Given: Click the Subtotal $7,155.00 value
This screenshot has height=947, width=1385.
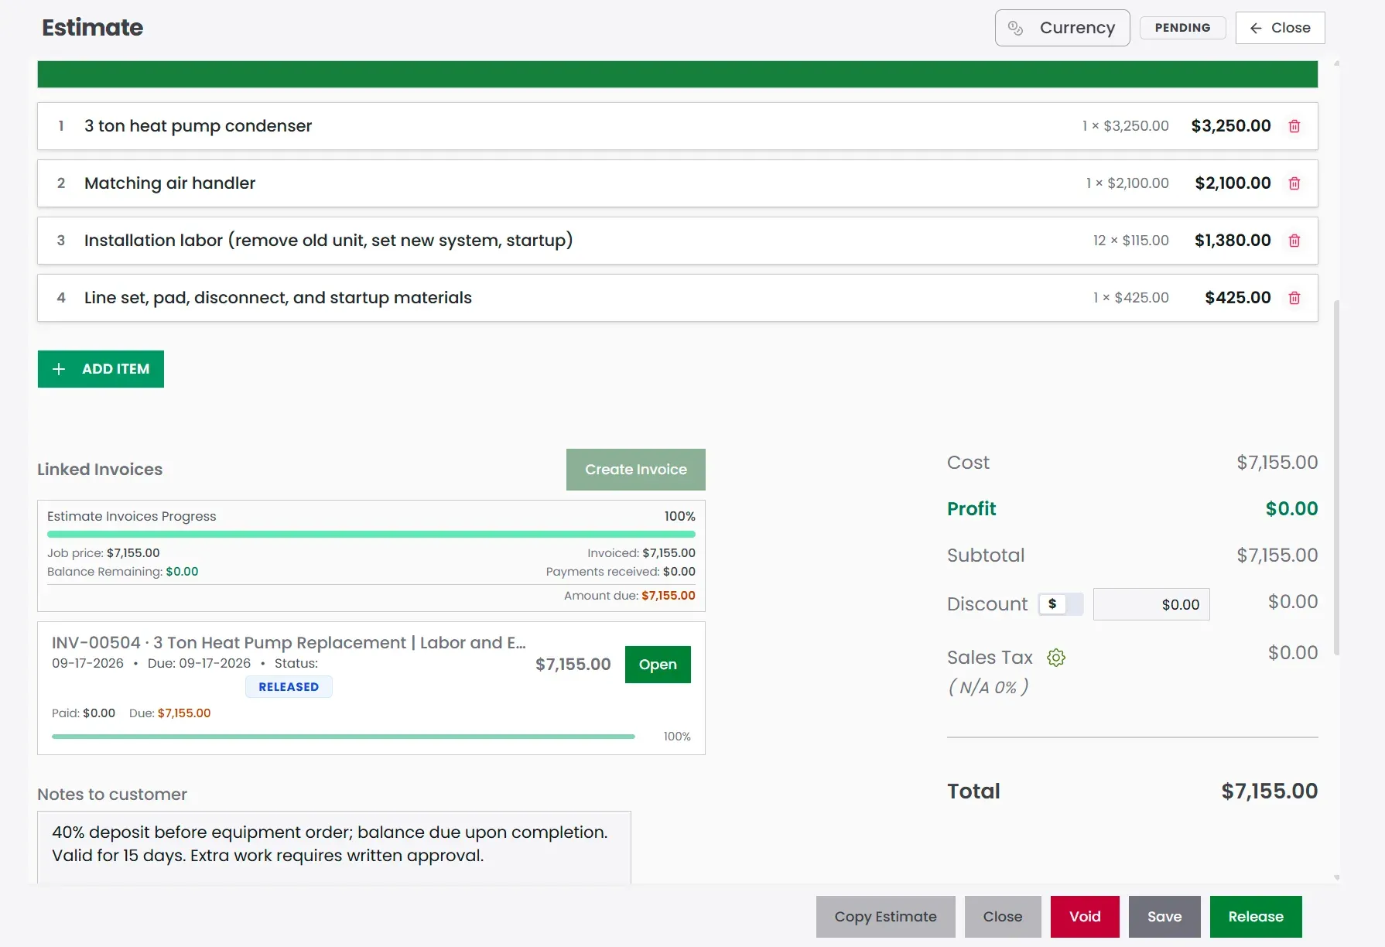Looking at the screenshot, I should 1277,556.
